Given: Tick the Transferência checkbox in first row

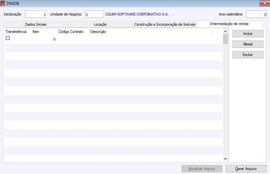Looking at the screenshot, I should [8, 38].
